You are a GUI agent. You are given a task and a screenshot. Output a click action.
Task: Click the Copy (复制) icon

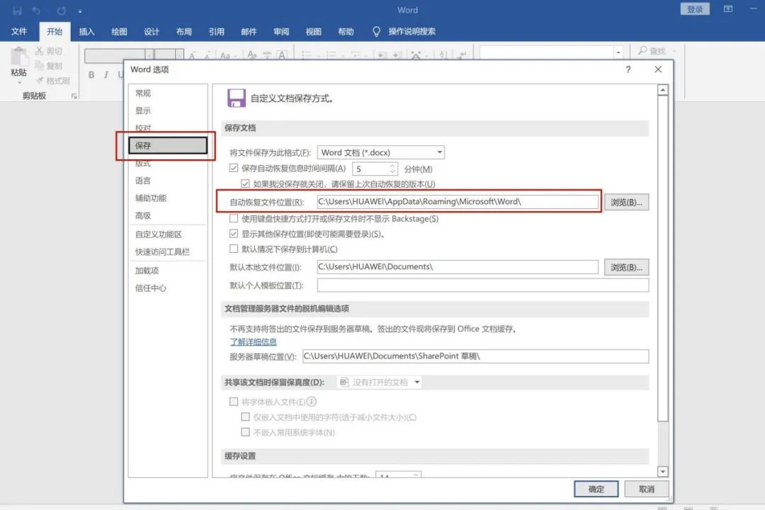click(40, 65)
